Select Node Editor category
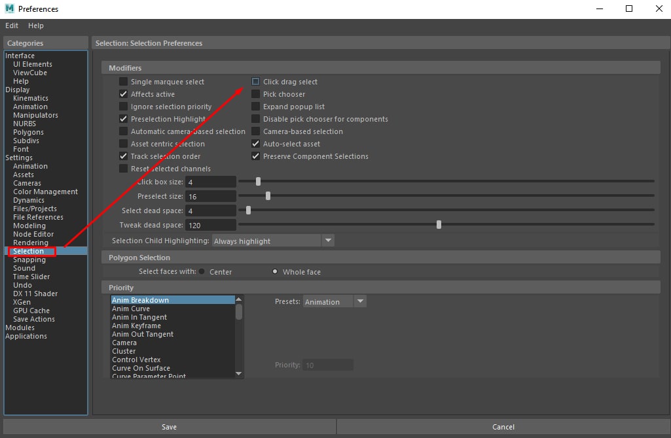Viewport: 671px width, 438px height. [x=33, y=234]
